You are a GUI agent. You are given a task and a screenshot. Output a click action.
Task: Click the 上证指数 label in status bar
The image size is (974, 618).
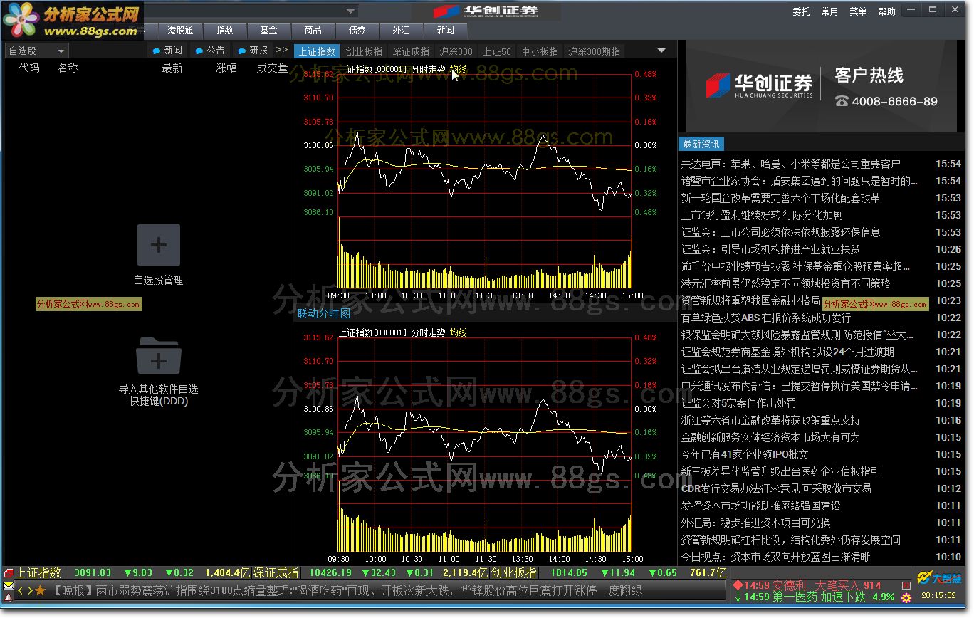(x=38, y=572)
